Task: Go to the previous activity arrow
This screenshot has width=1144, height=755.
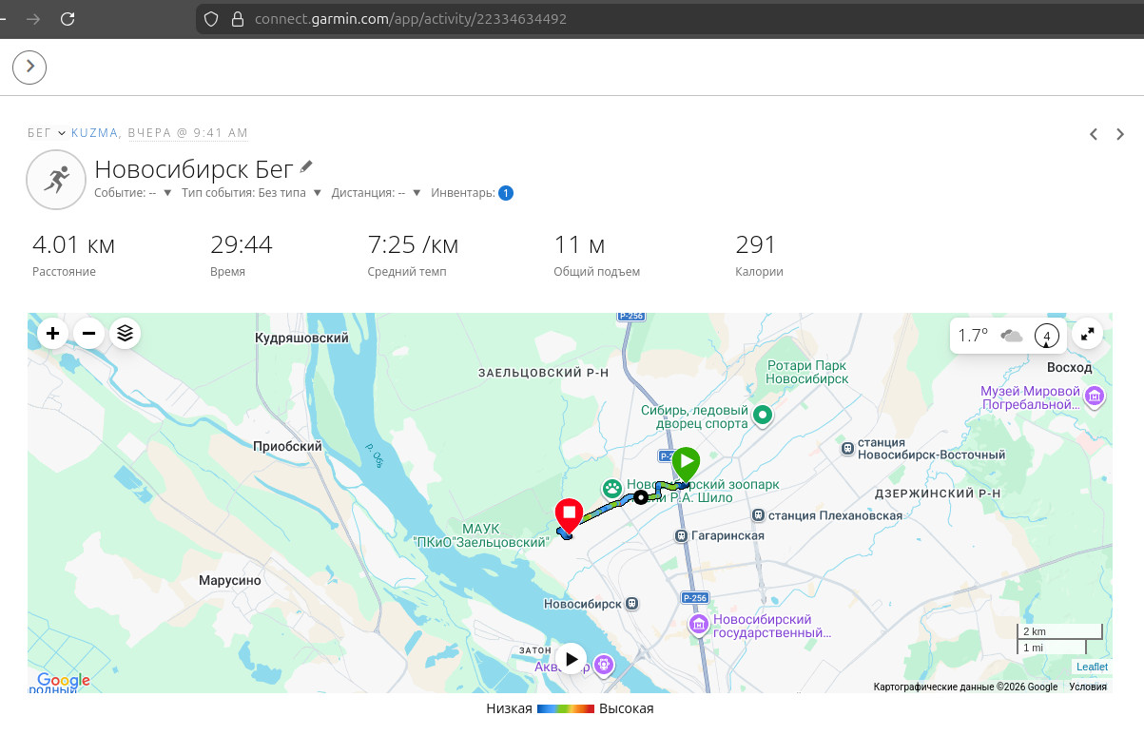Action: (x=1094, y=134)
